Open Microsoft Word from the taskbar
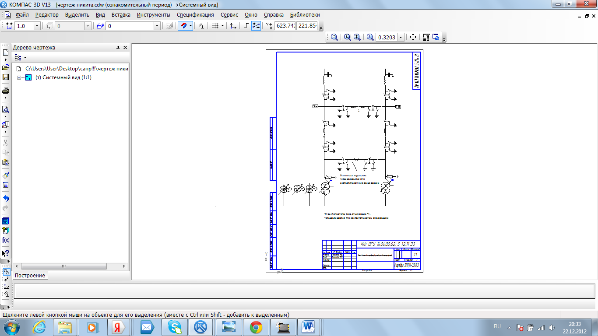 [x=309, y=327]
